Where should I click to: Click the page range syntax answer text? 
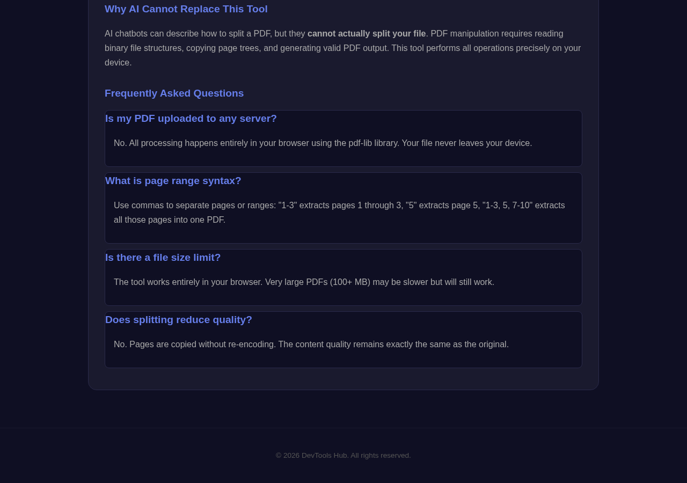point(339,213)
